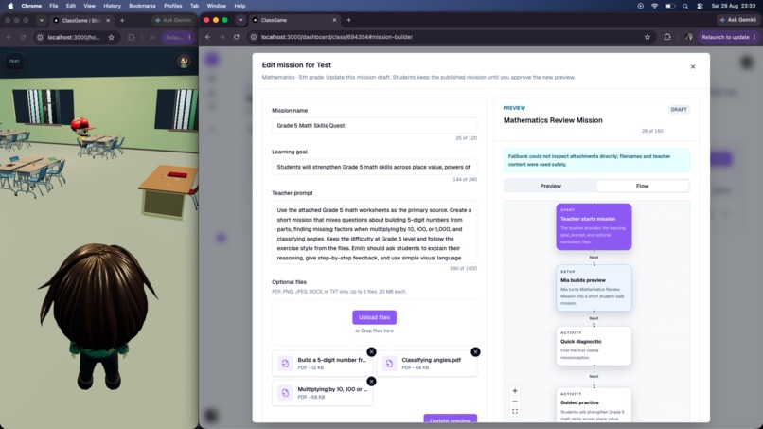Open the Chrome profile avatar in right window
The width and height of the screenshot is (763, 429).
pos(688,37)
